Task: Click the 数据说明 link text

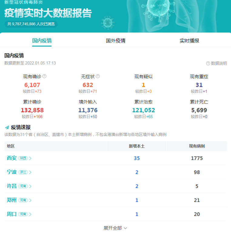Action: pyautogui.click(x=219, y=63)
